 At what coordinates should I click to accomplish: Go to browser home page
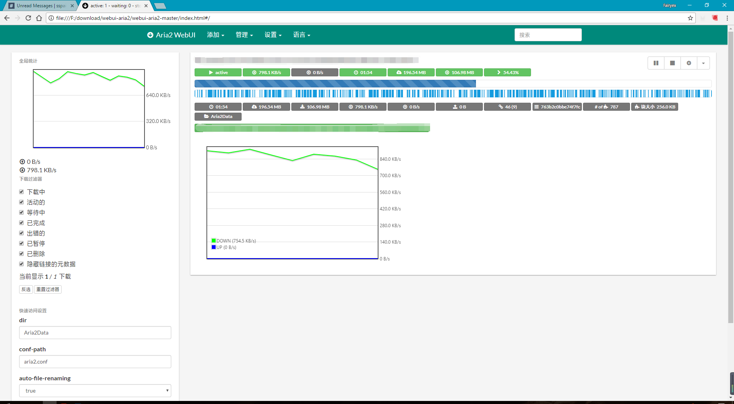(39, 18)
